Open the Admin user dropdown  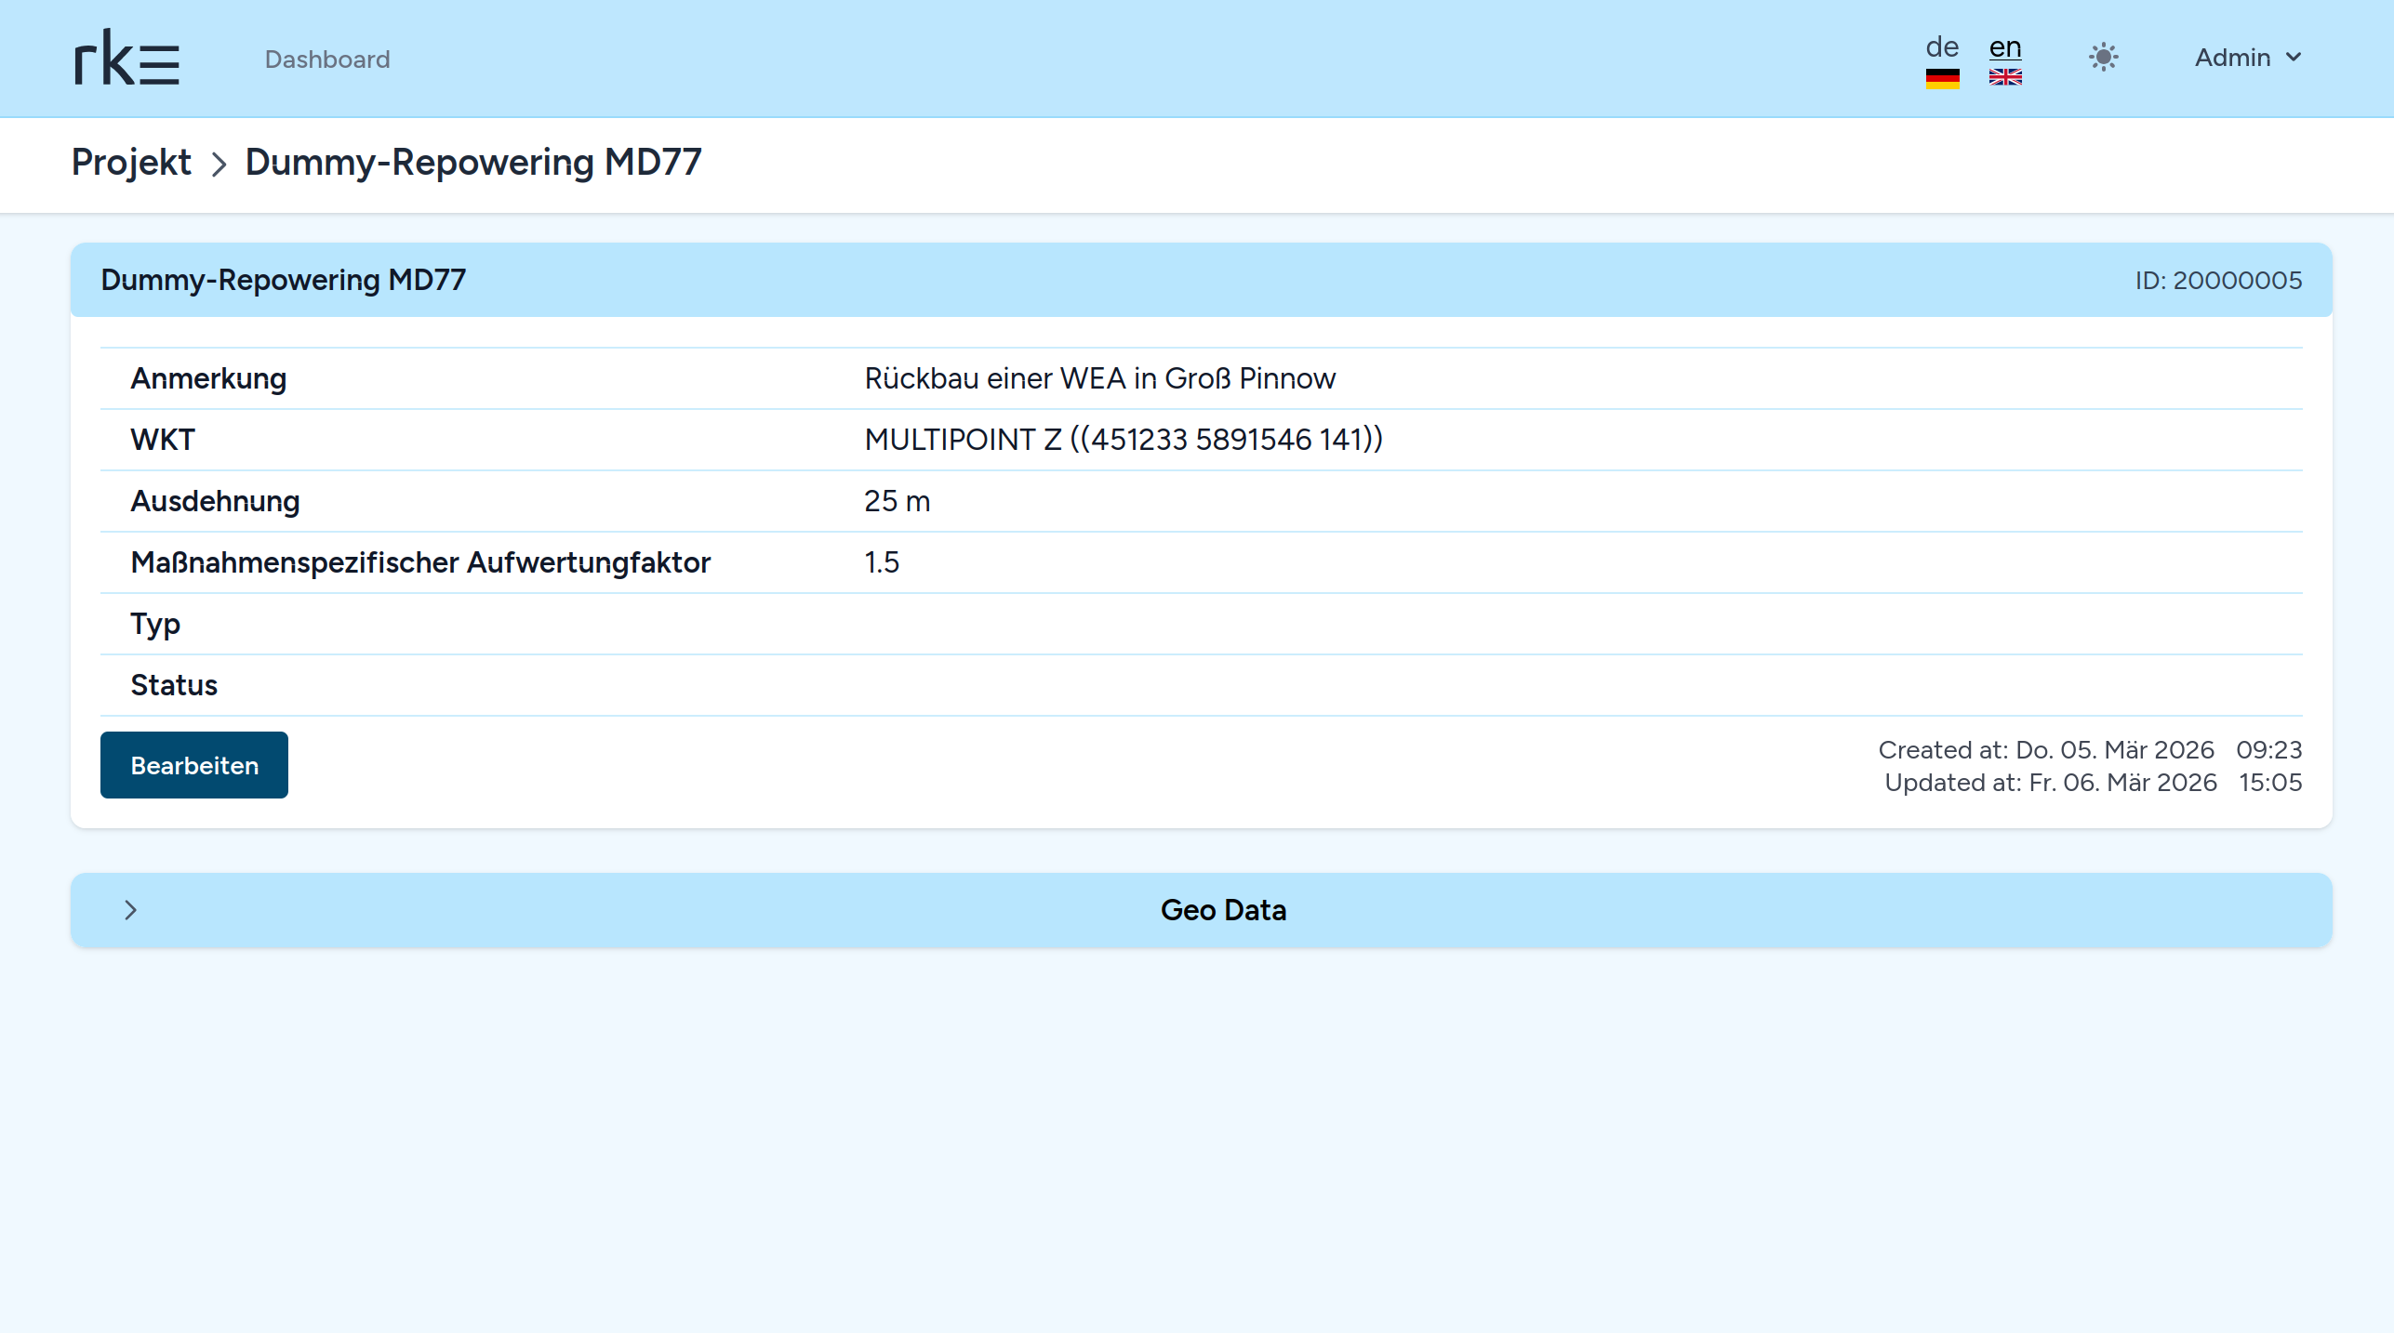coord(2232,58)
